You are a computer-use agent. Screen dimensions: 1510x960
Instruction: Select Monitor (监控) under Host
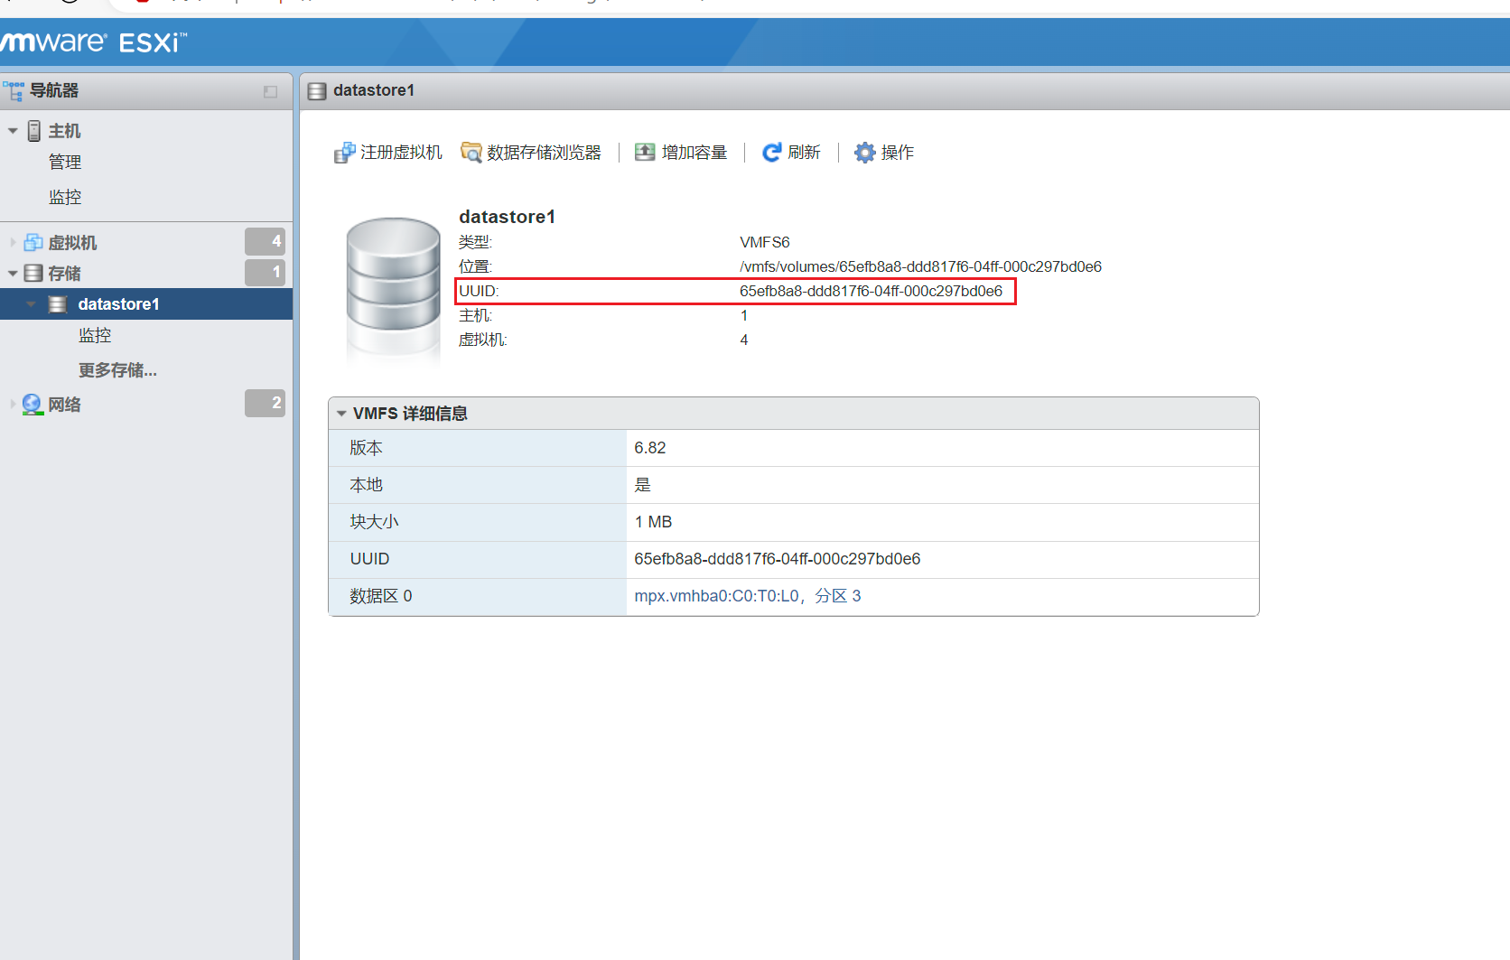(x=65, y=197)
